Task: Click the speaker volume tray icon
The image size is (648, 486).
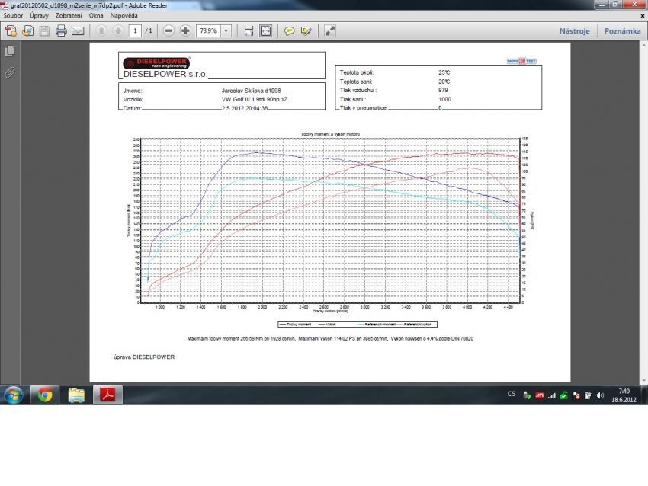Action: [600, 395]
